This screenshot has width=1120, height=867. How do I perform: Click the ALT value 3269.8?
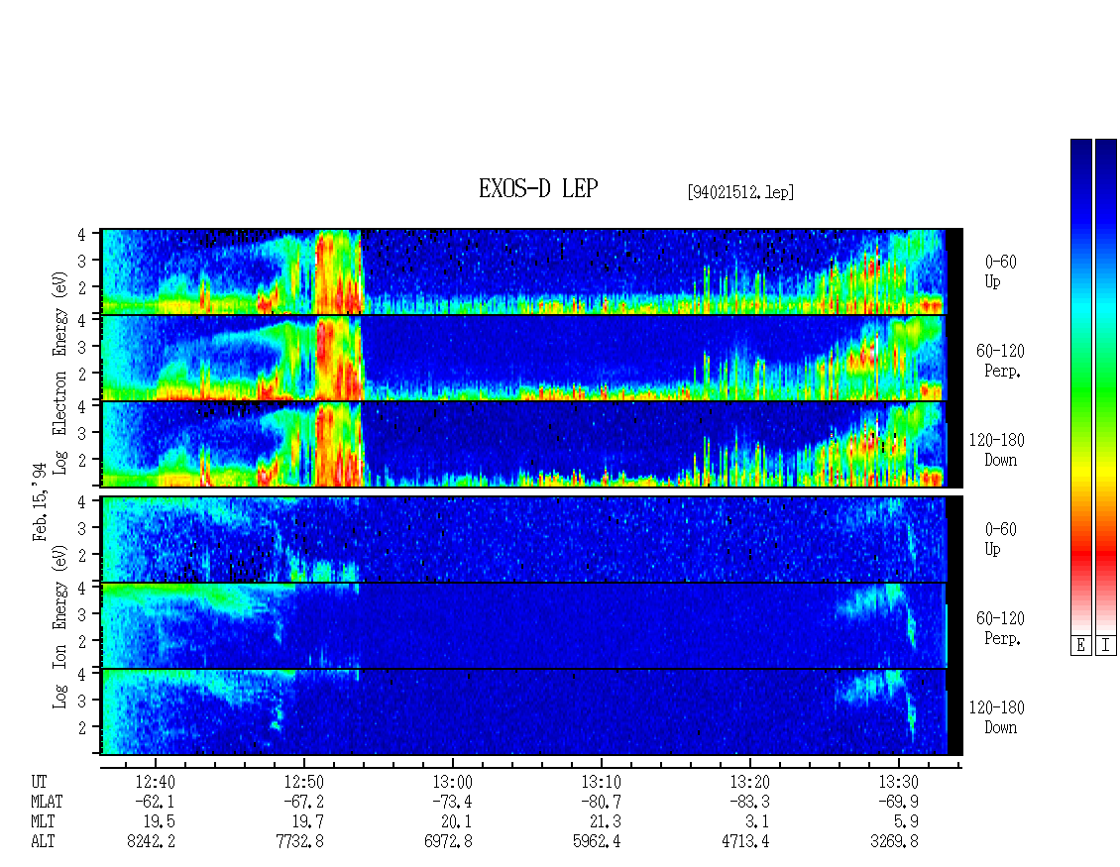(x=894, y=842)
